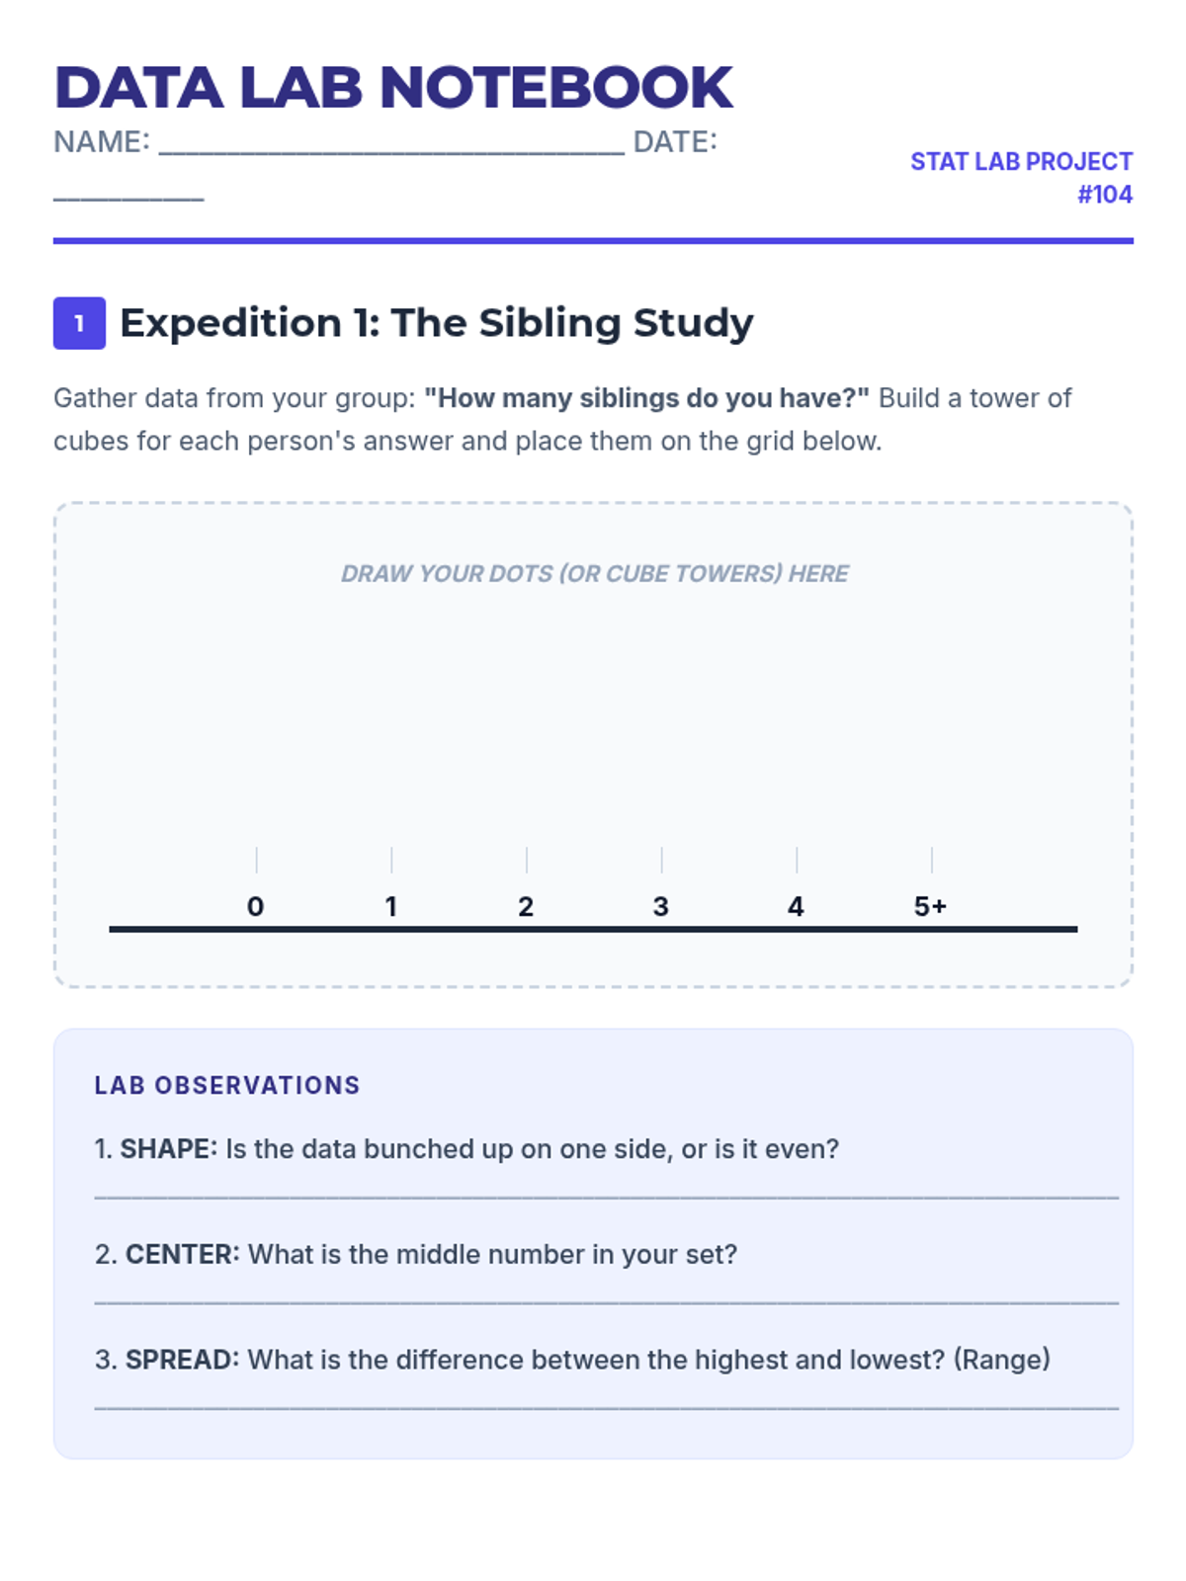This screenshot has width=1186, height=1581.
Task: Click the SHAPE answer line
Action: pyautogui.click(x=607, y=1197)
